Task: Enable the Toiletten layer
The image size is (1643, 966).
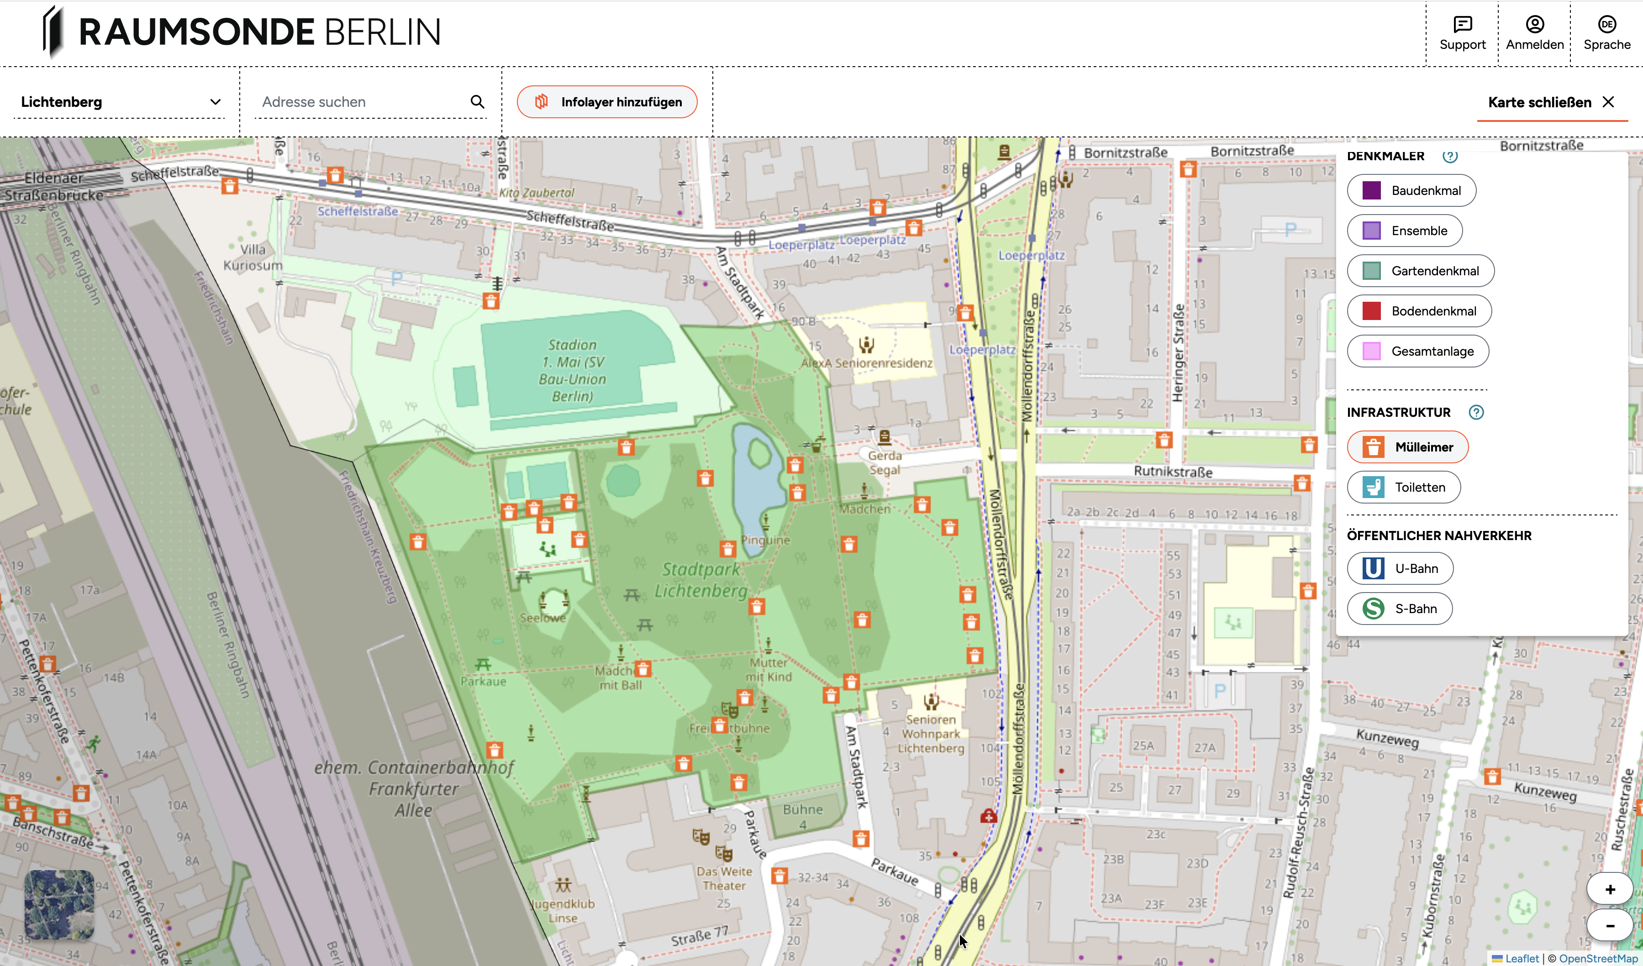Action: [x=1404, y=487]
